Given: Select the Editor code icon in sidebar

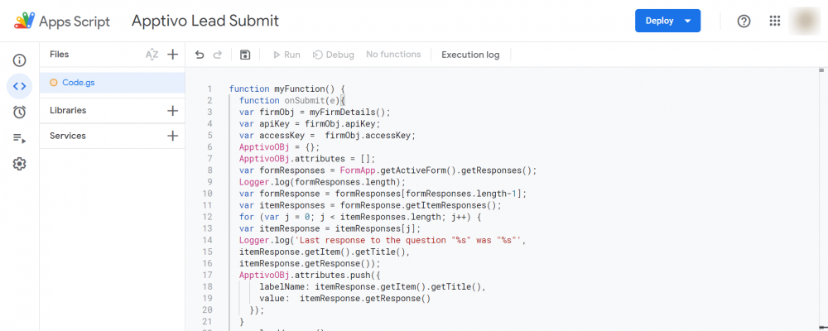Looking at the screenshot, I should [20, 86].
